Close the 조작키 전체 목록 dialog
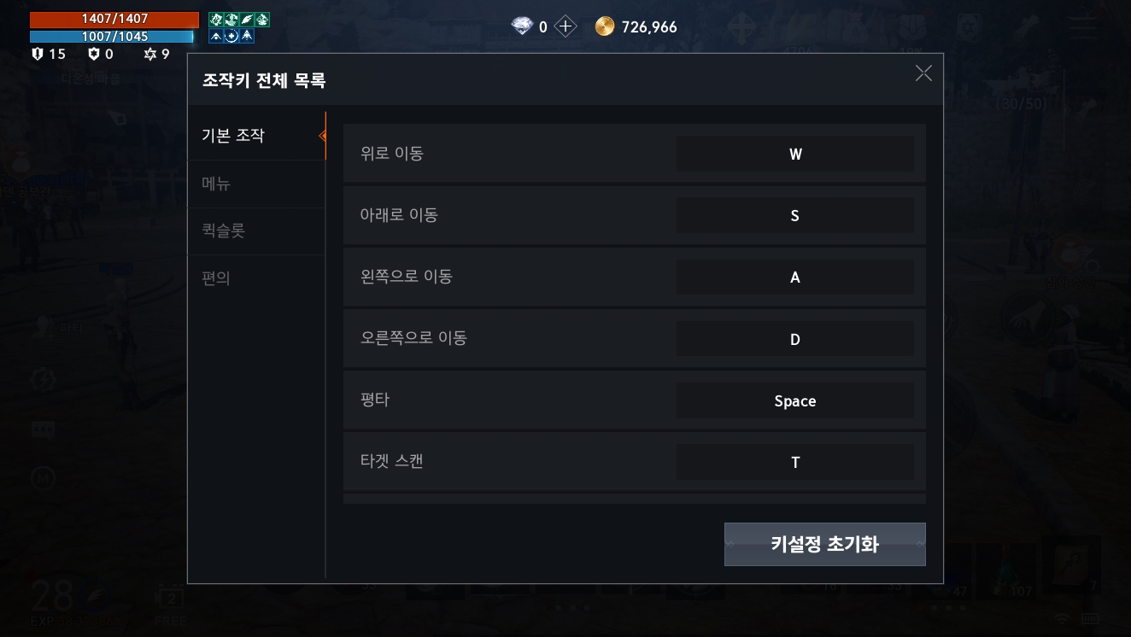1131x637 pixels. click(923, 73)
